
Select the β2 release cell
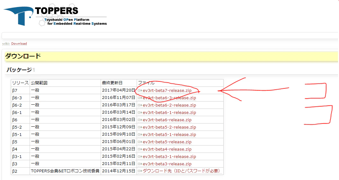pyautogui.click(x=20, y=171)
